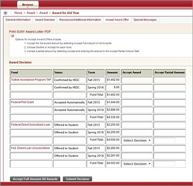The height and width of the screenshot is (186, 193).
Task: Click Accept Partial Amount column header
Action: pos(169,72)
